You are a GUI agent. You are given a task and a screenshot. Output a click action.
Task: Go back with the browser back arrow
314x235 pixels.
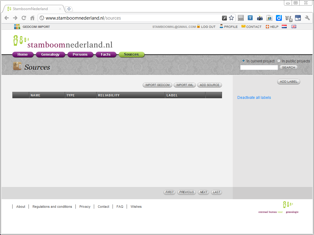coord(7,18)
